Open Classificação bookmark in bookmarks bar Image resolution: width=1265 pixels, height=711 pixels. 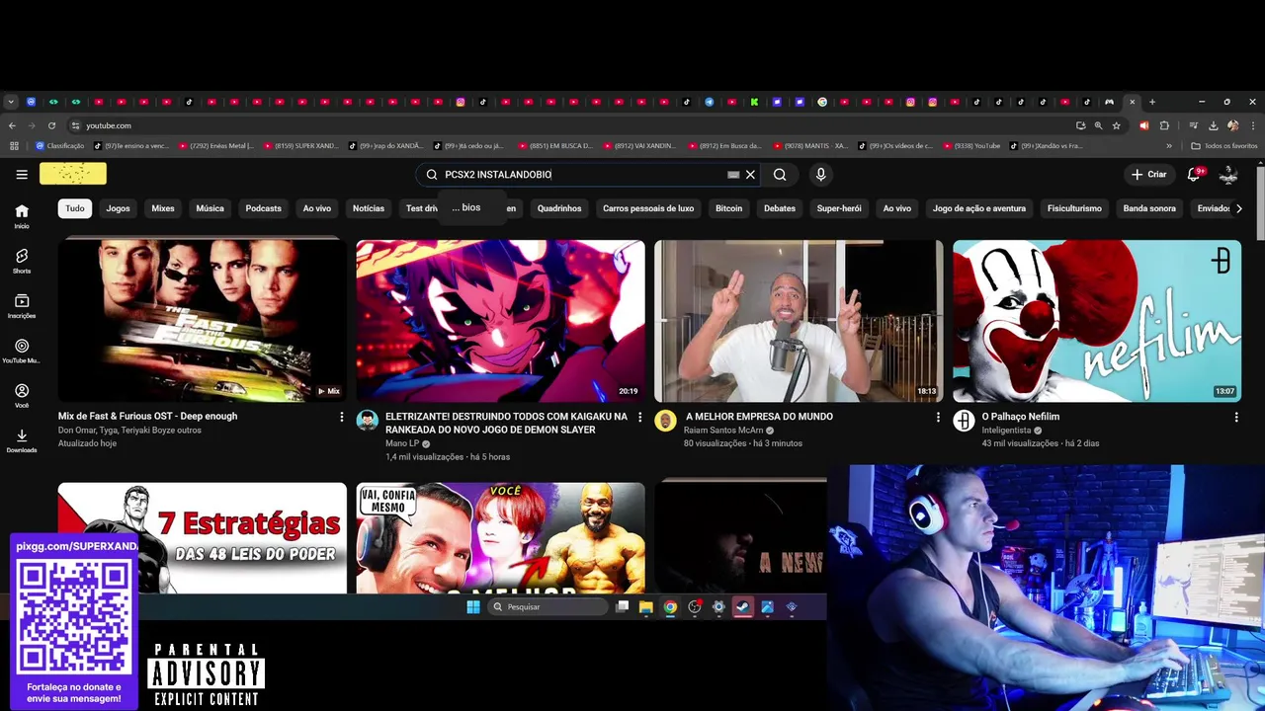[60, 146]
